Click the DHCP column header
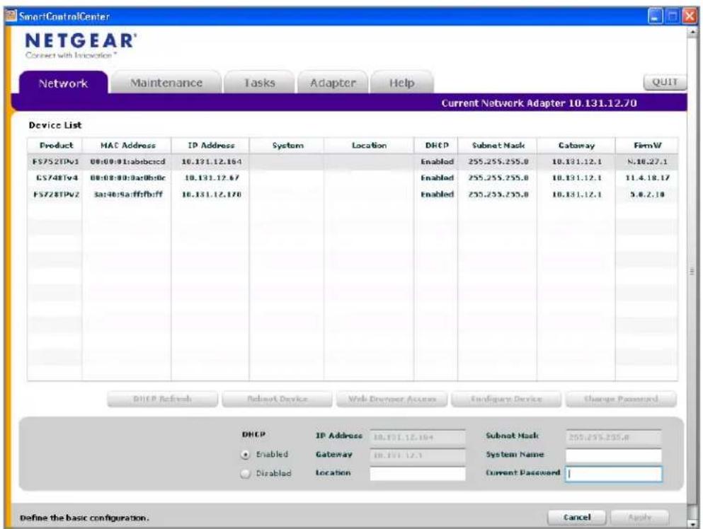Image resolution: width=703 pixels, height=529 pixels. (436, 145)
